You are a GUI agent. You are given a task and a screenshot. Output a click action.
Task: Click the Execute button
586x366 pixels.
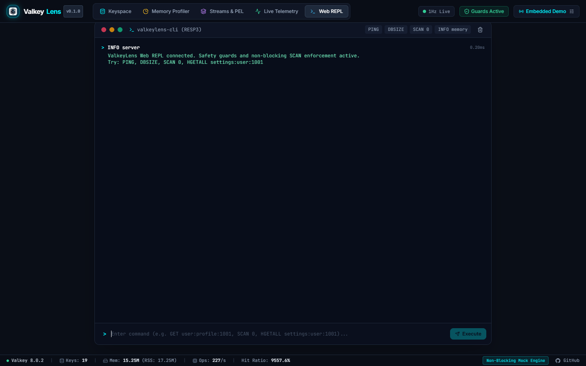(468, 334)
